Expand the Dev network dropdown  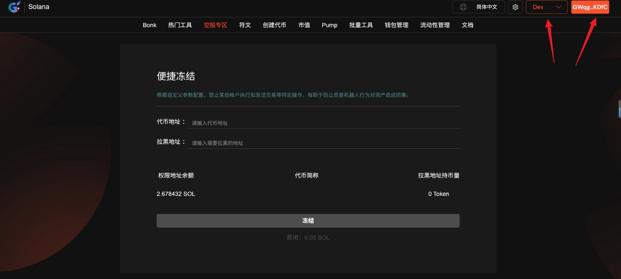tap(546, 7)
